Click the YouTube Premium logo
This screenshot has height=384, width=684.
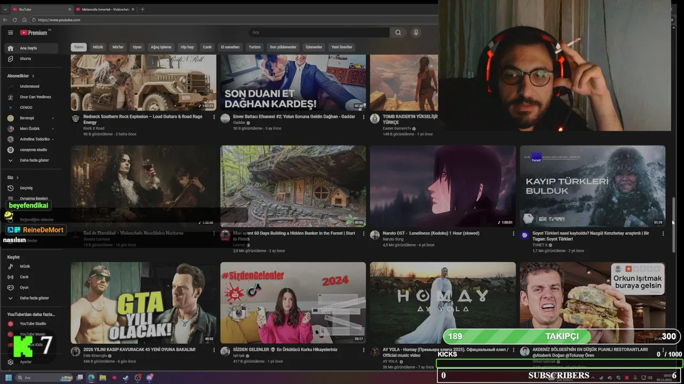point(35,33)
